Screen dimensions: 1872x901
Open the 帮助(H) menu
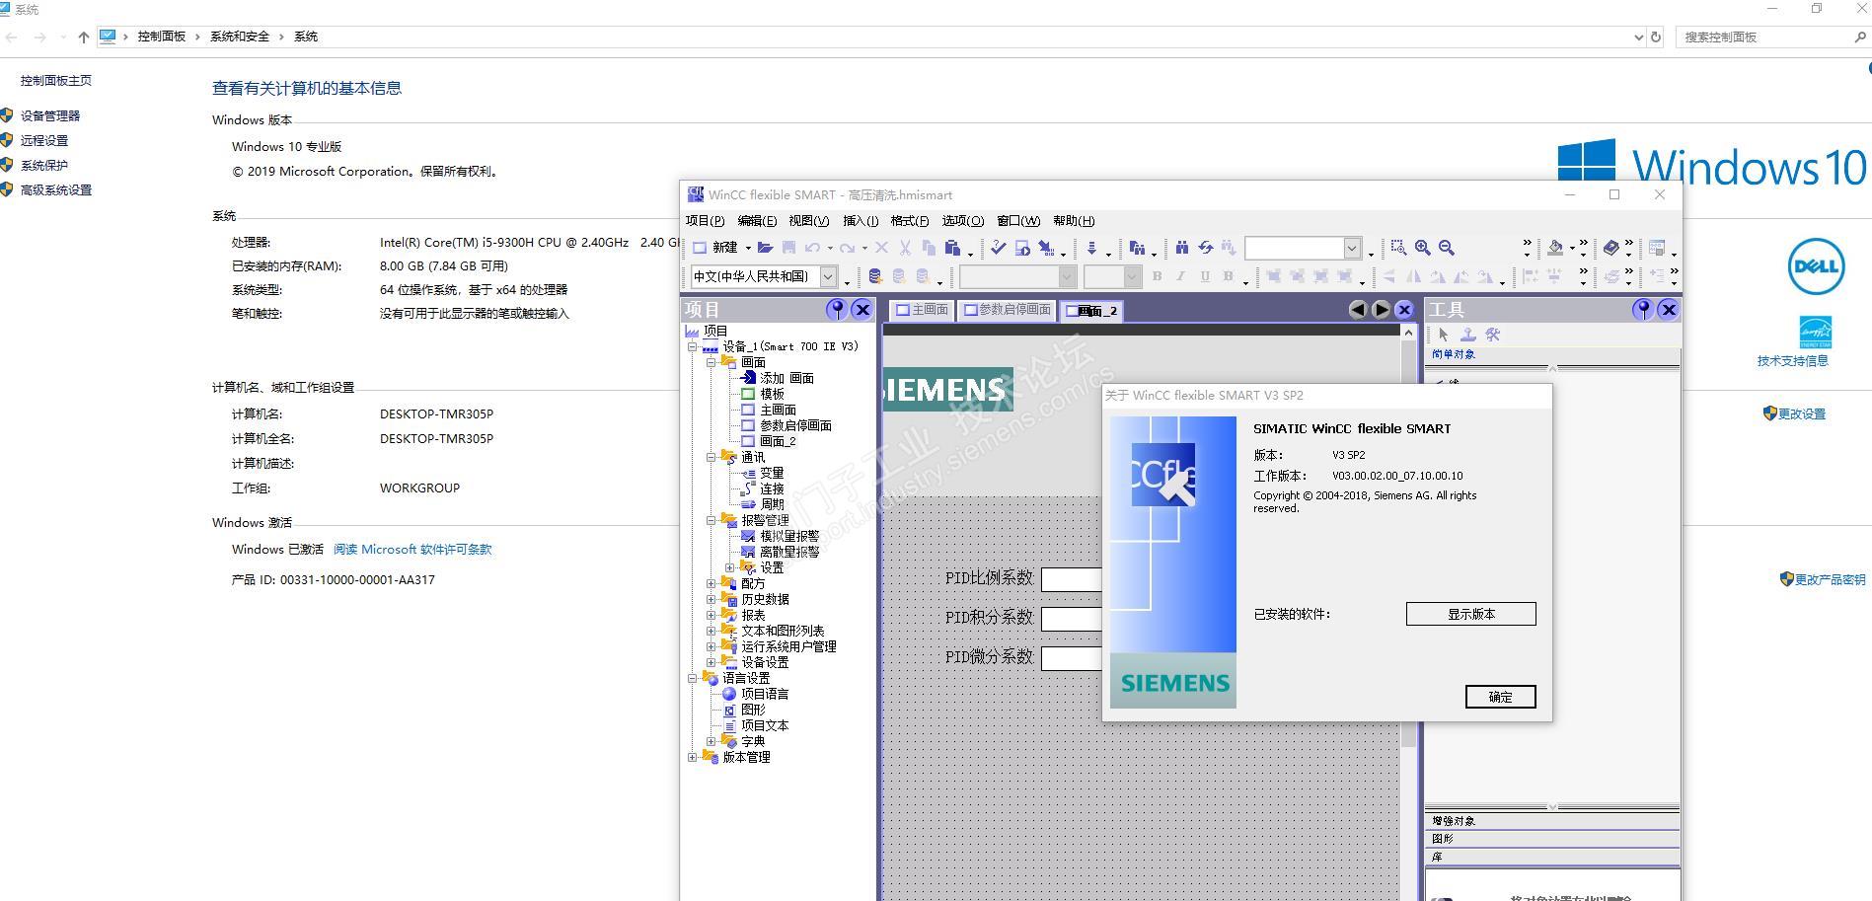pyautogui.click(x=1074, y=221)
